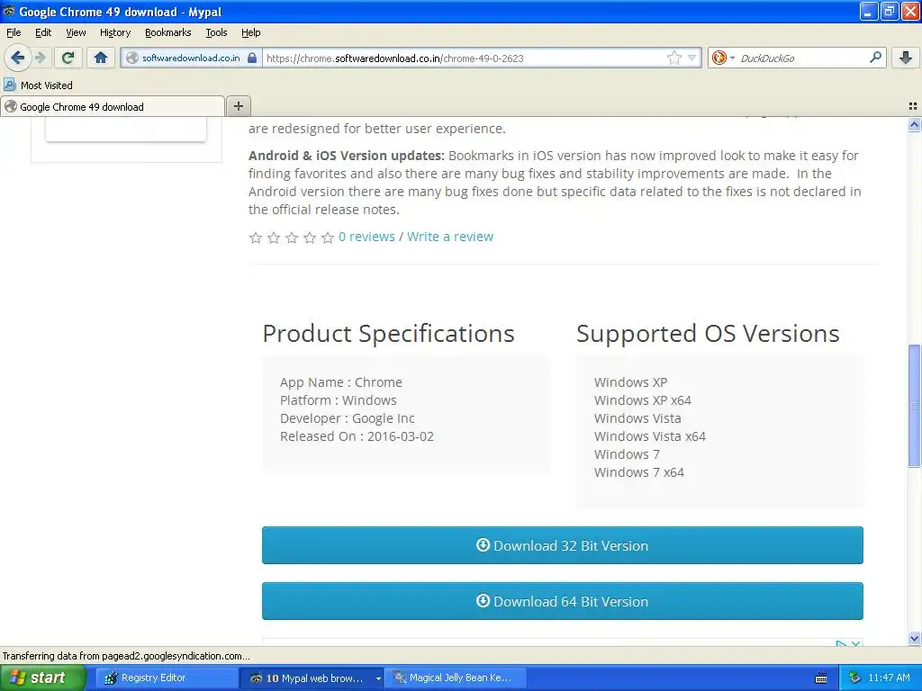
Task: Click the Mypal title bar app icon
Action: (x=9, y=11)
